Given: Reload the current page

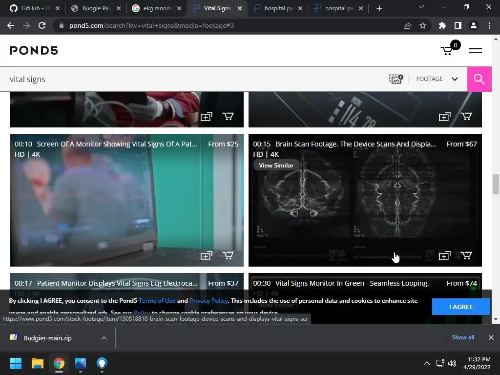Looking at the screenshot, I should [42, 25].
